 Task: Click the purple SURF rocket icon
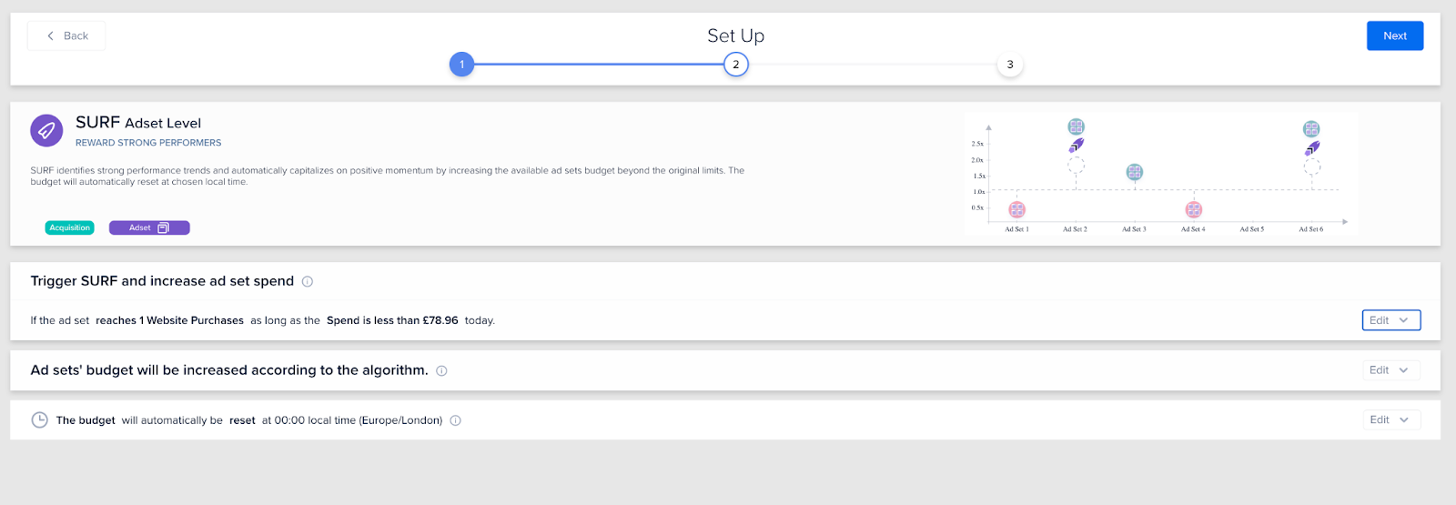46,130
